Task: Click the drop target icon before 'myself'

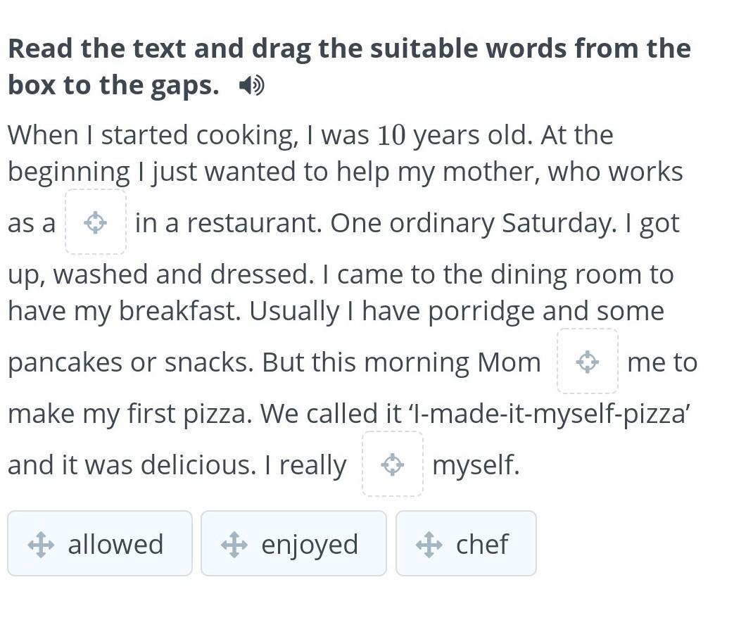Action: [392, 464]
